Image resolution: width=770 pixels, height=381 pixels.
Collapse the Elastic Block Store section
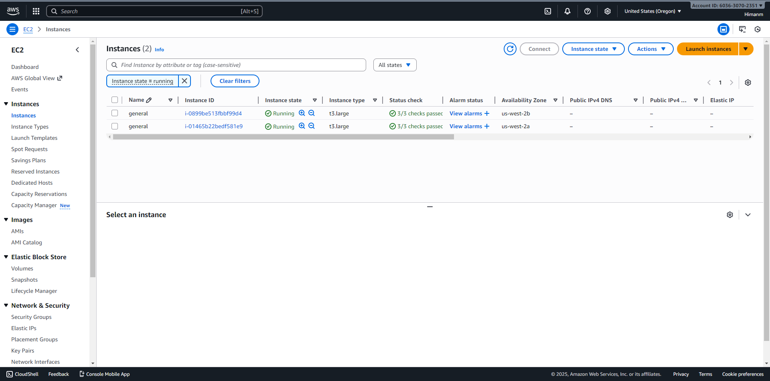point(6,257)
